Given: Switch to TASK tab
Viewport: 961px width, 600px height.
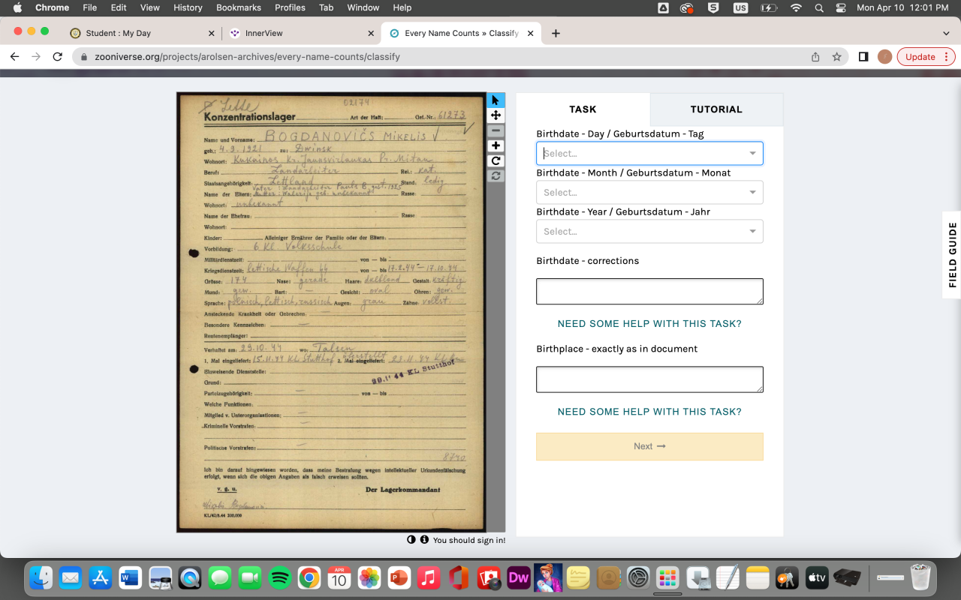Looking at the screenshot, I should click(x=583, y=109).
